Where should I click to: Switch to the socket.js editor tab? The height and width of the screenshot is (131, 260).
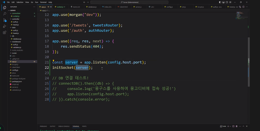pos(60,7)
